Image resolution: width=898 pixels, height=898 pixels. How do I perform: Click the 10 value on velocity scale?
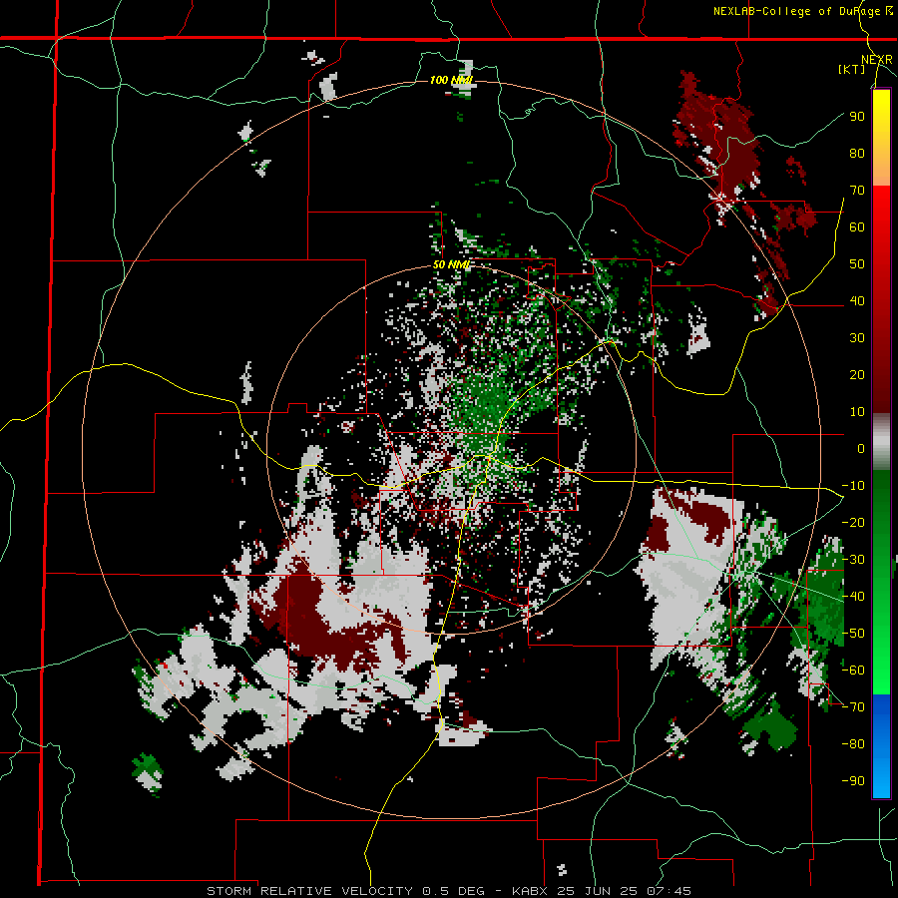click(857, 412)
